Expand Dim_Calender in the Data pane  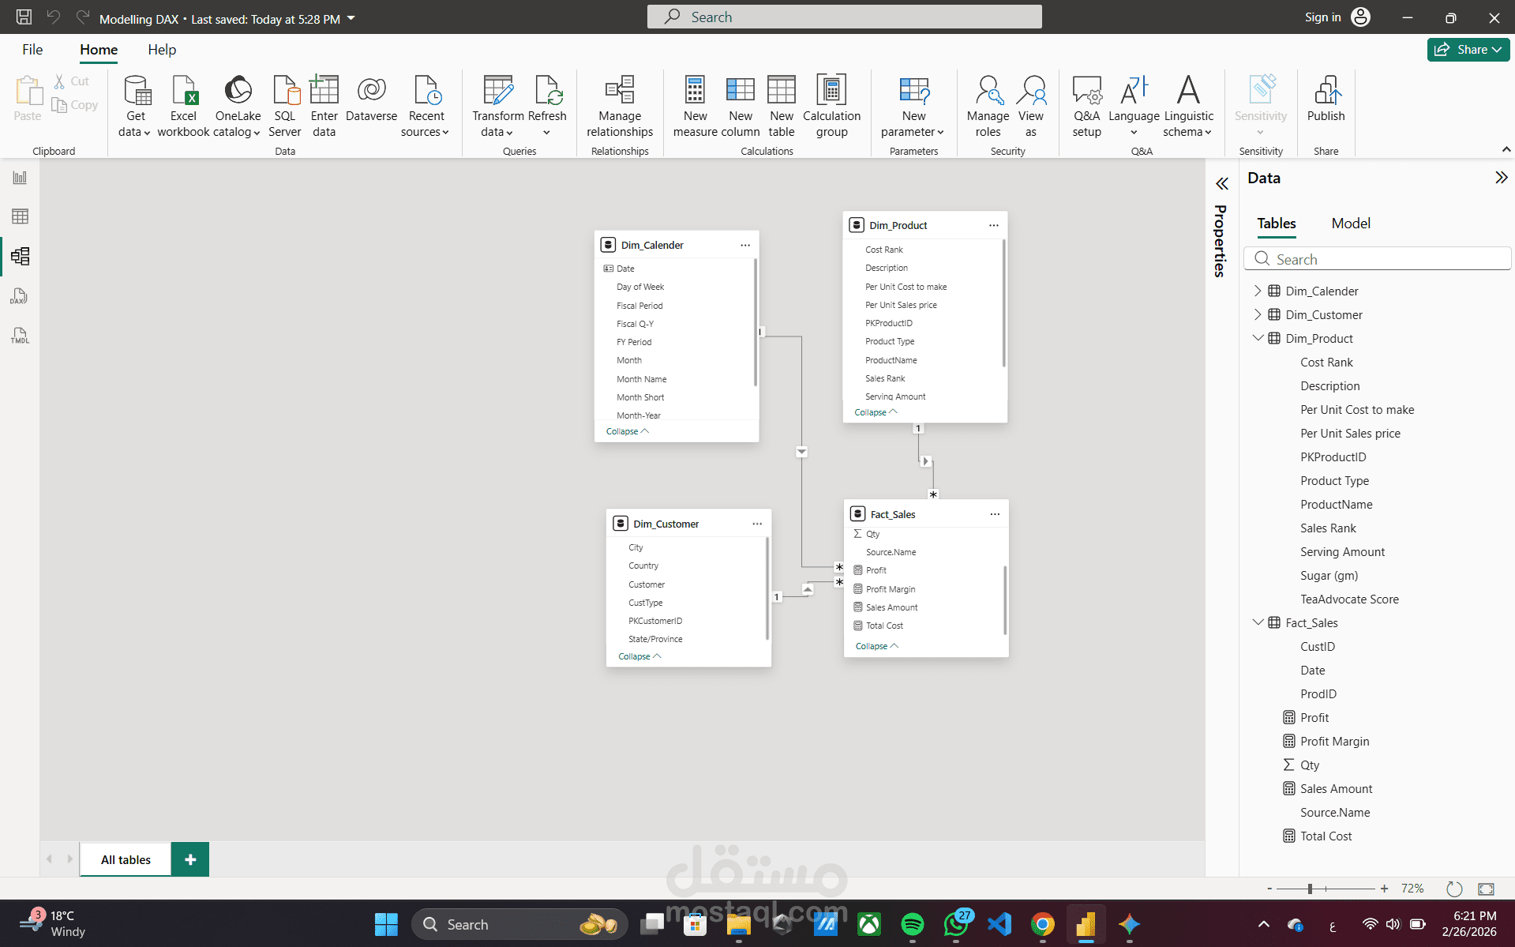pos(1258,291)
